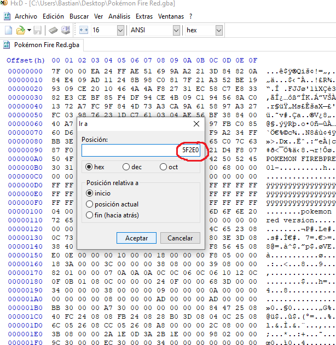Open disk image icon in toolbar
This screenshot has width=336, height=345.
pos(66,30)
